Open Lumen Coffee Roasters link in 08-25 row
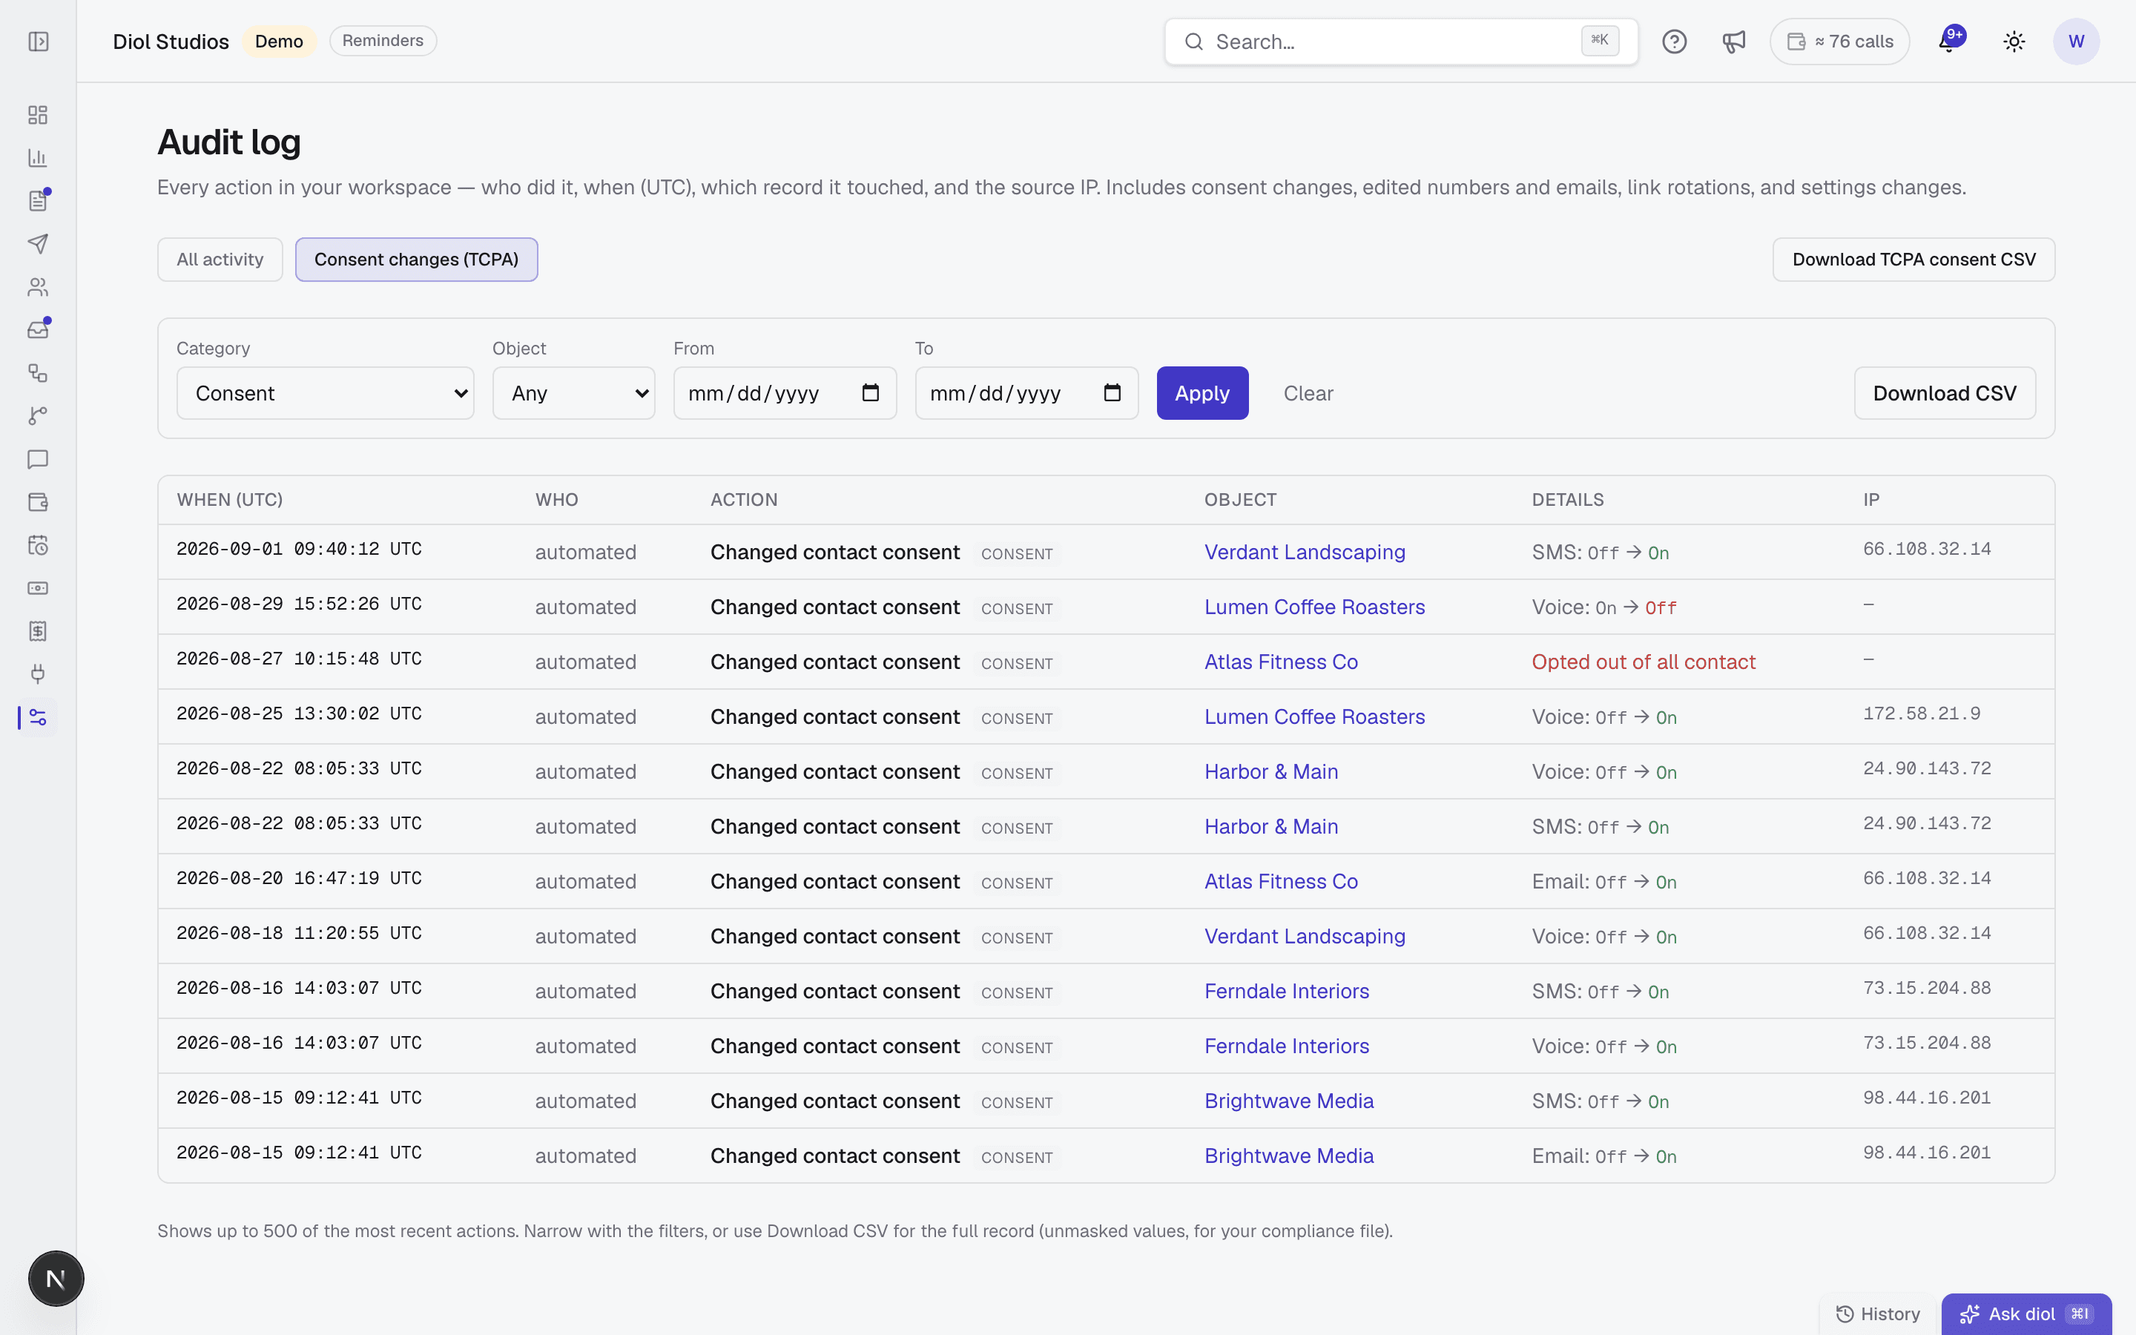 [x=1314, y=716]
